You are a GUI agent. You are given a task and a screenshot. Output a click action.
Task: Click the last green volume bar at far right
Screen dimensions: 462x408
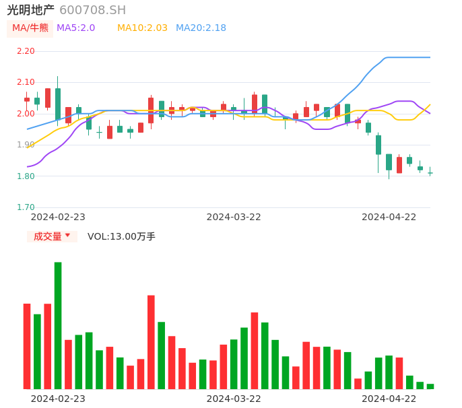click(430, 386)
